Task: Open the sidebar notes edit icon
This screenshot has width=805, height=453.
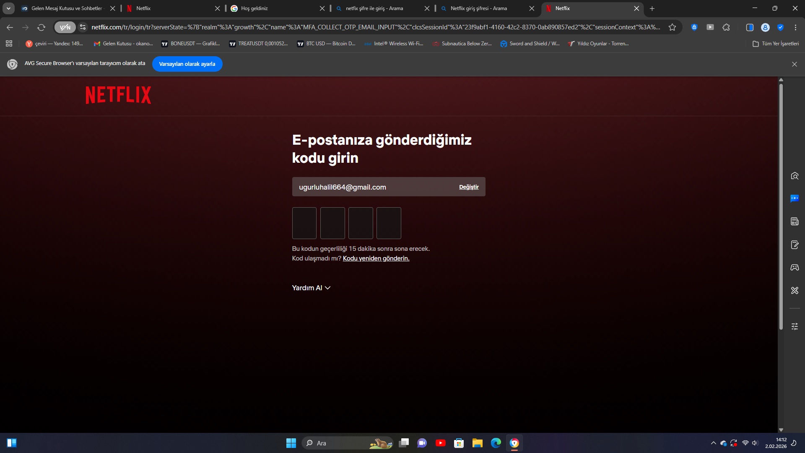Action: point(795,245)
